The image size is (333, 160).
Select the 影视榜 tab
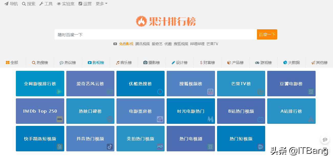coord(96,62)
